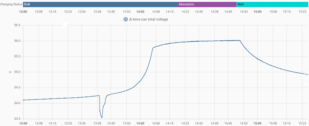This screenshot has width=309, height=126.
Task: Click 14:08 on the voltage chart bottom axis
Action: click(x=156, y=124)
